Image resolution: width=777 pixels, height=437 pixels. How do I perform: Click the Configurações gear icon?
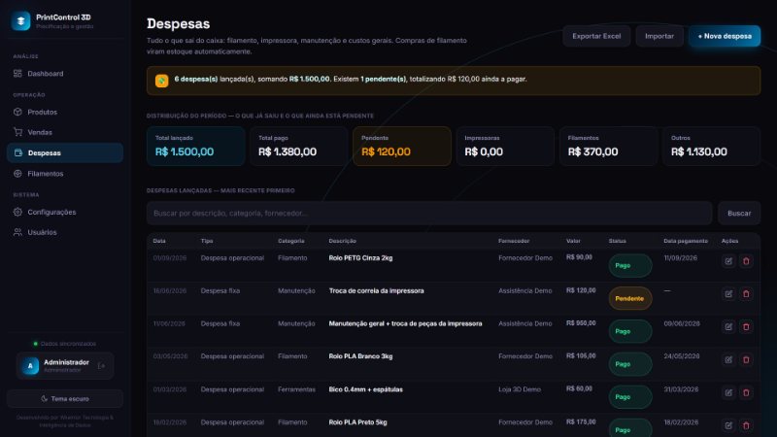pos(17,212)
